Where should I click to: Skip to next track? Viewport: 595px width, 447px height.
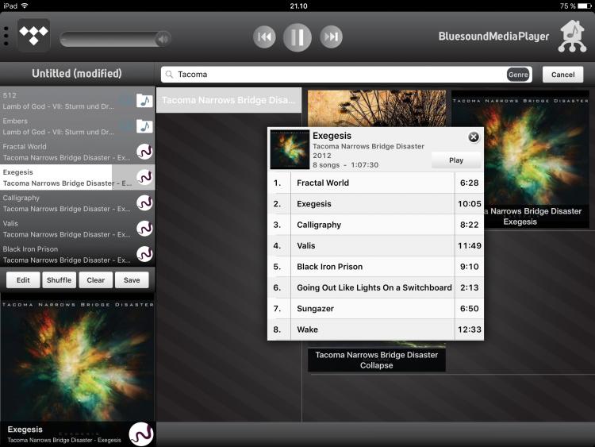[331, 37]
